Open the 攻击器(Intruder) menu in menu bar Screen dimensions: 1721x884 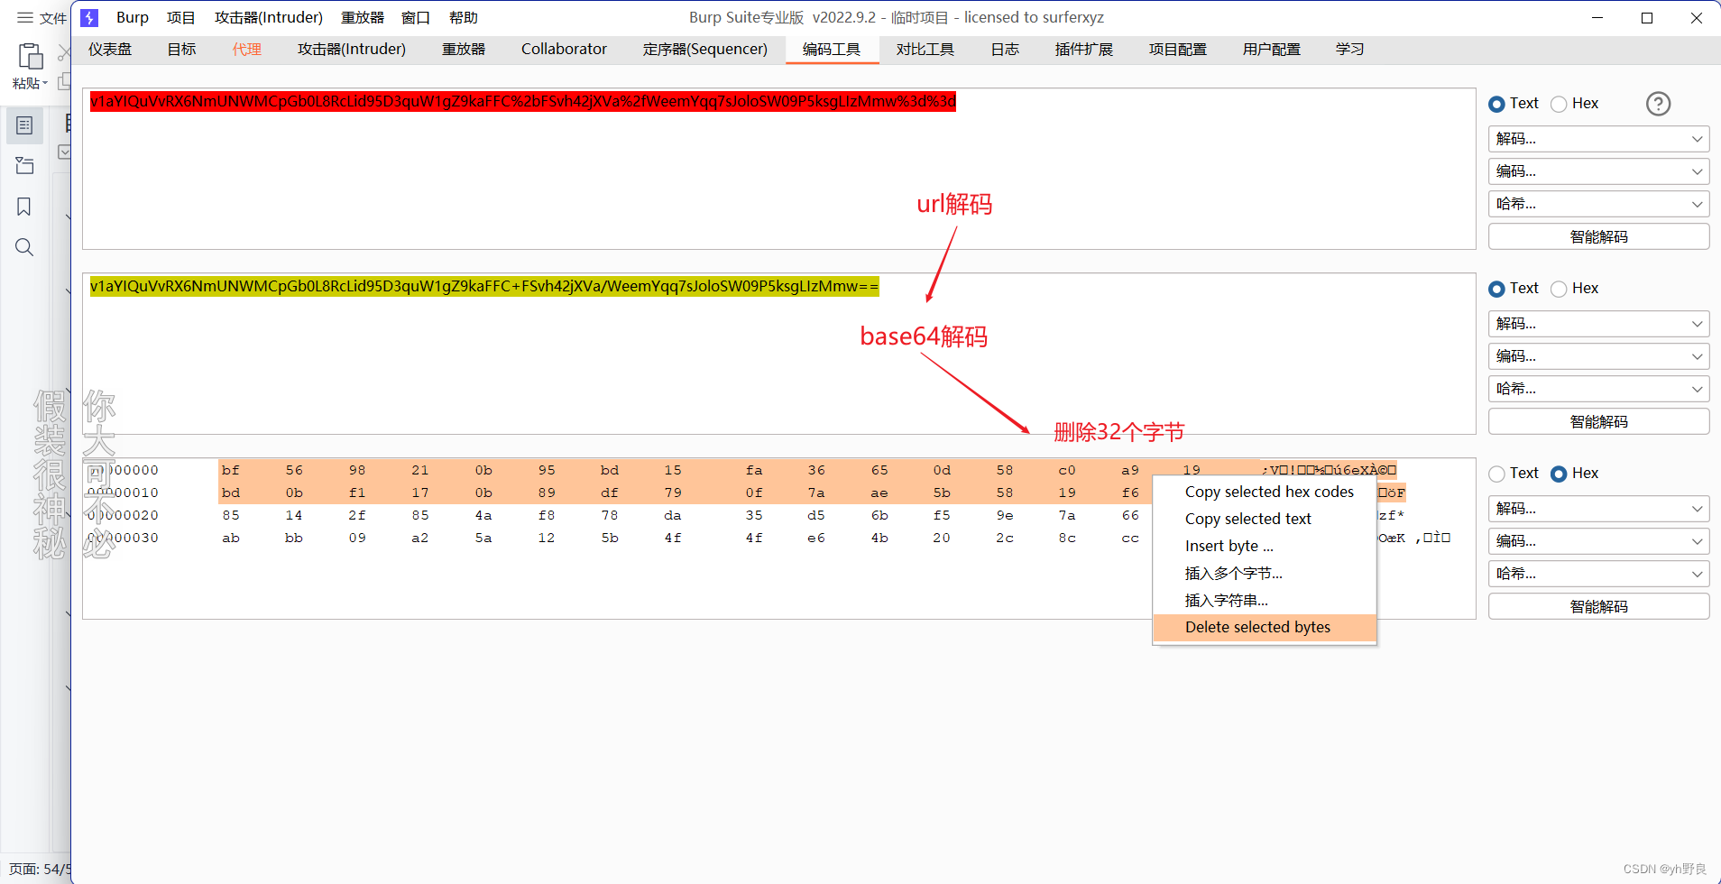[x=269, y=18]
